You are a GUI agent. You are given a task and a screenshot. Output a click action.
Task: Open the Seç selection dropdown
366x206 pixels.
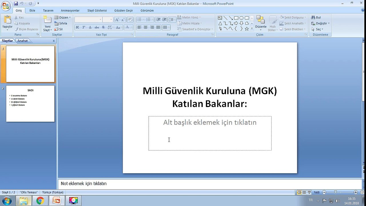pos(317,29)
